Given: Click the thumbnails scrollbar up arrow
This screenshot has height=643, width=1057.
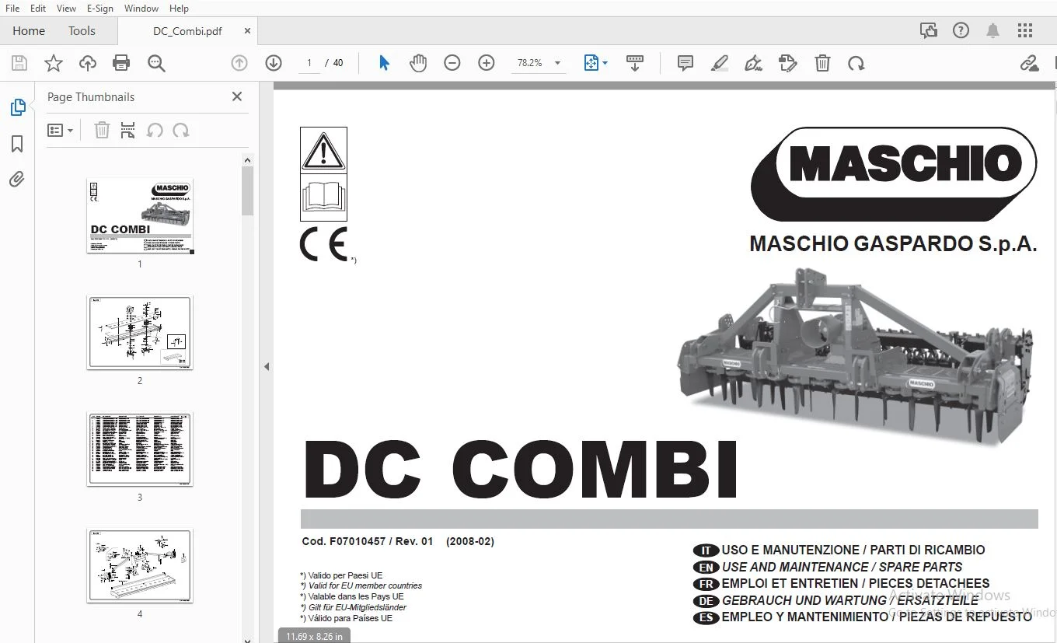Looking at the screenshot, I should 248,160.
